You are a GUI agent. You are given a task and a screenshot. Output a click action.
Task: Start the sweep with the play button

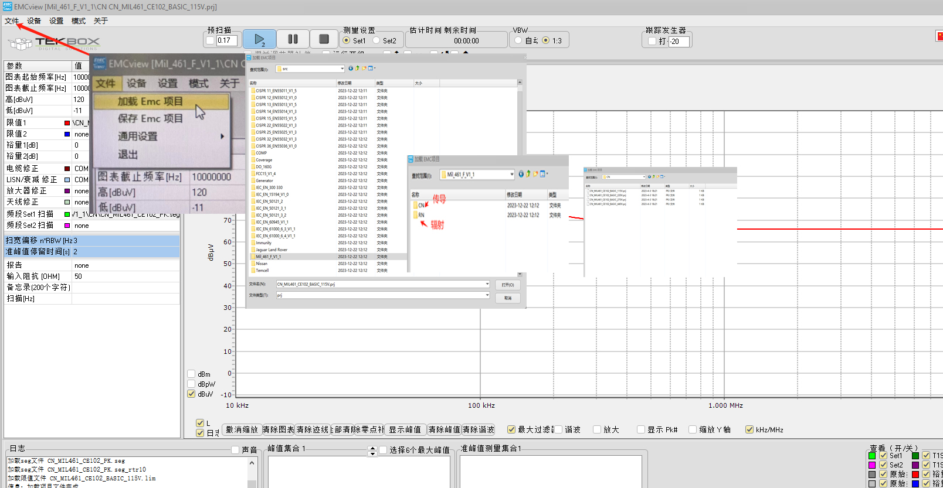259,39
